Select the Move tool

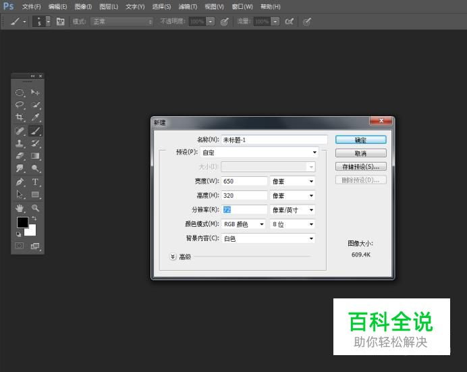point(35,92)
